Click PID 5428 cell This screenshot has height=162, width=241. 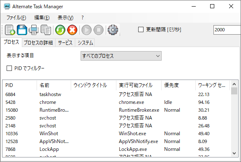click(x=10, y=102)
